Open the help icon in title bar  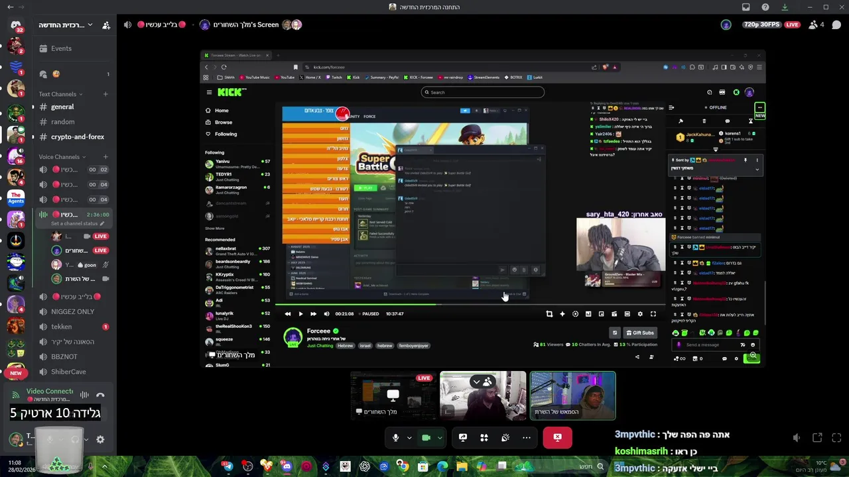click(765, 7)
